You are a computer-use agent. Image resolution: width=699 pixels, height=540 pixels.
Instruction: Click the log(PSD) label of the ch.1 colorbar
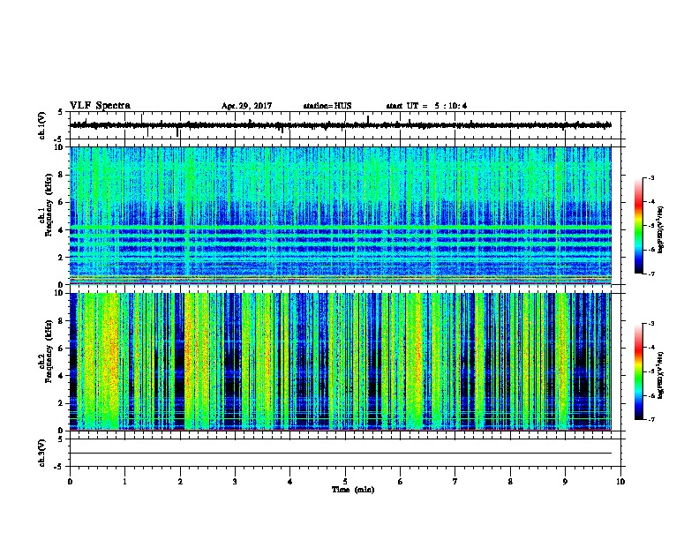coord(660,229)
